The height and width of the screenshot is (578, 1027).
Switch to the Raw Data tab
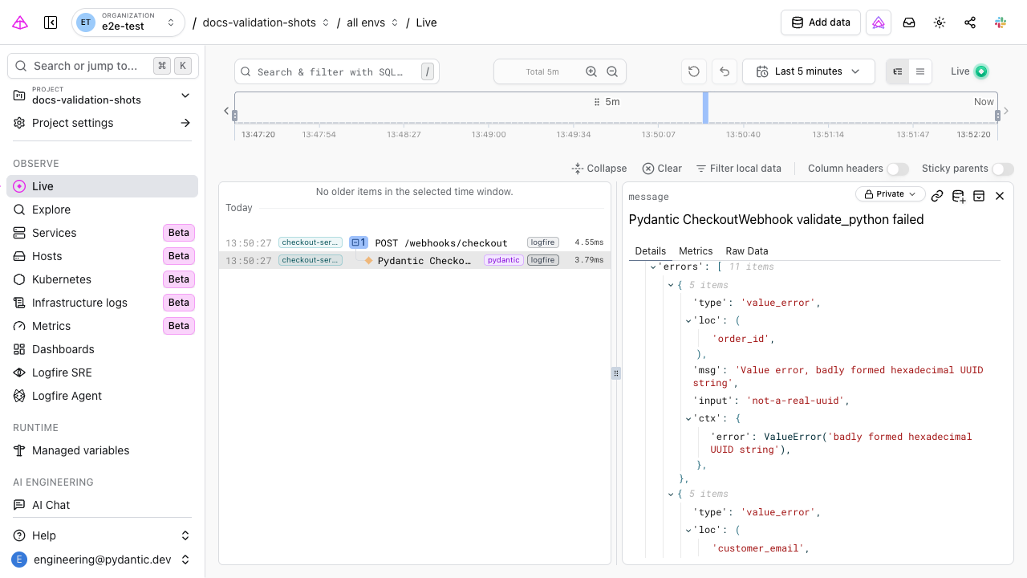point(747,251)
